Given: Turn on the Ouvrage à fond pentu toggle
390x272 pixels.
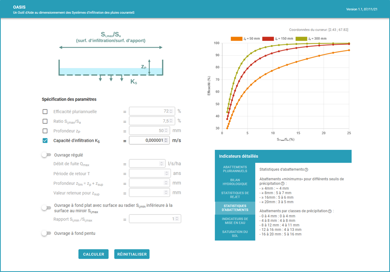Looking at the screenshot, I should pos(46,233).
